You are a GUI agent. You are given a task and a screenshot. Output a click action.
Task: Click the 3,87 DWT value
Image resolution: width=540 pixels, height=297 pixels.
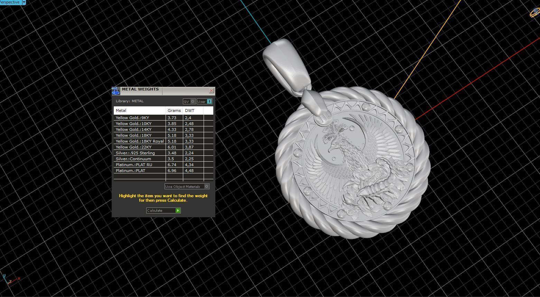189,147
